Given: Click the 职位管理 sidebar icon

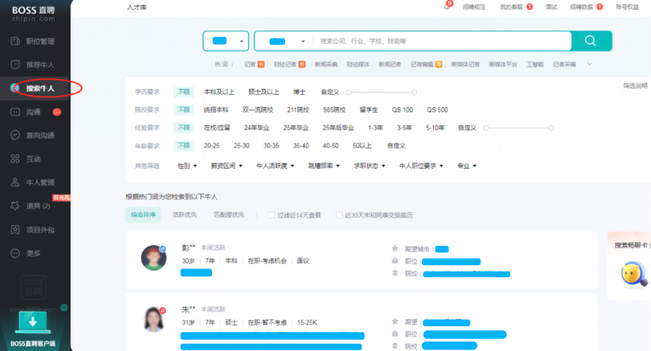Looking at the screenshot, I should [x=15, y=41].
